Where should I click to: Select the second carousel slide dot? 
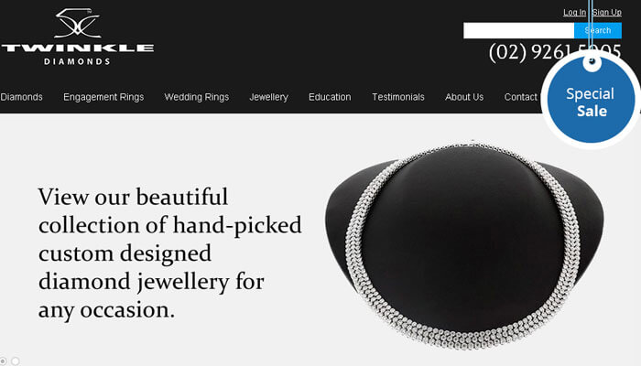coord(16,361)
